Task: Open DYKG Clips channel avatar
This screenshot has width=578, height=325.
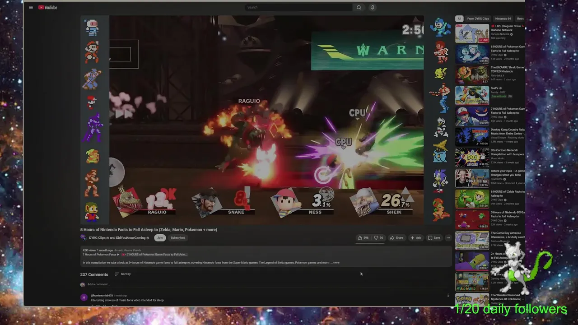Action: tap(83, 238)
